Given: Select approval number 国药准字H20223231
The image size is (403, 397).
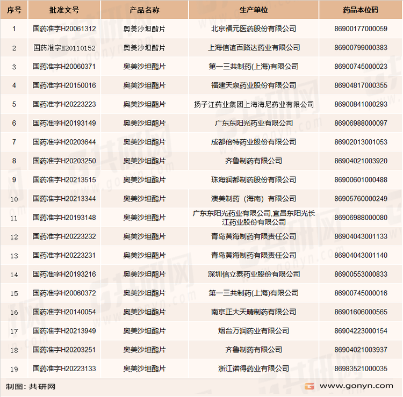Looking at the screenshot, I should click(64, 255).
